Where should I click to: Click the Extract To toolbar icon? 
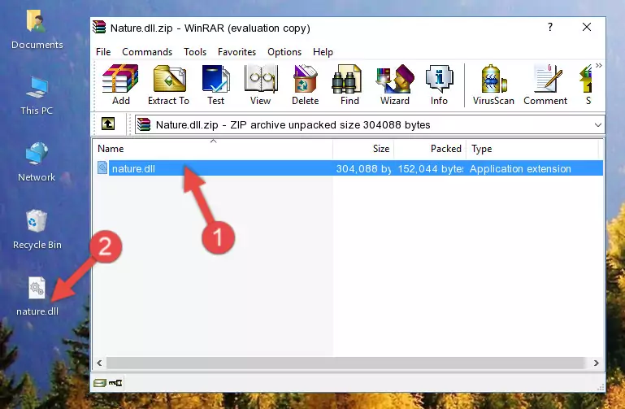pos(168,85)
